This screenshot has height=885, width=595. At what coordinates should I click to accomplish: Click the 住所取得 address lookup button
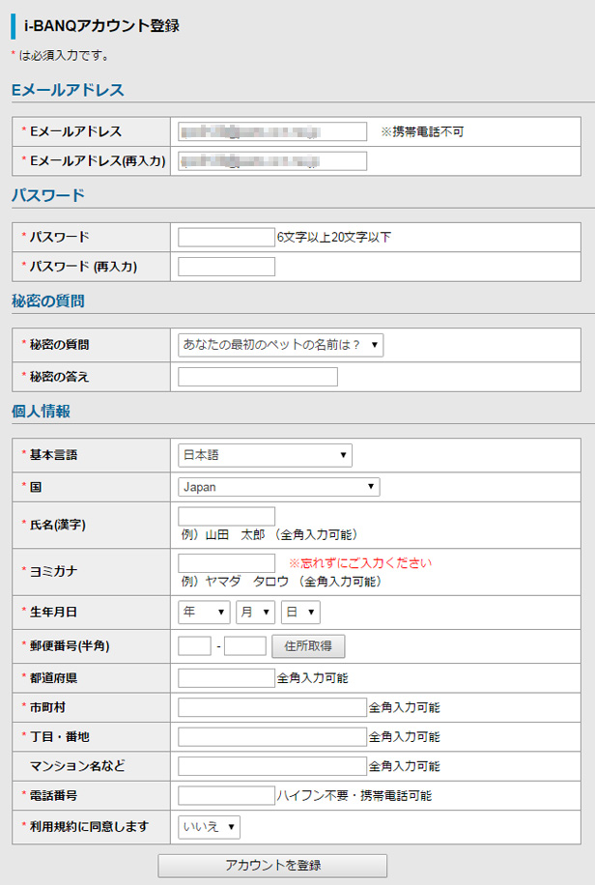coord(309,645)
